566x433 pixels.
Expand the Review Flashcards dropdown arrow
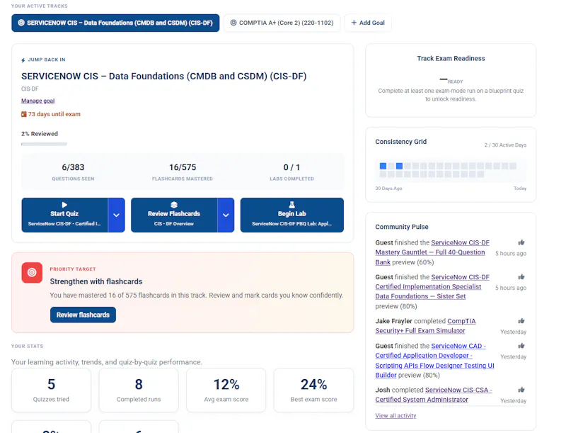tap(226, 215)
